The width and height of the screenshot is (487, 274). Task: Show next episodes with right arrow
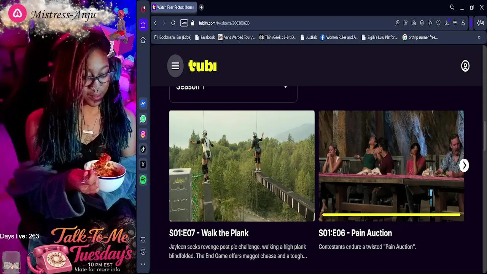(464, 166)
